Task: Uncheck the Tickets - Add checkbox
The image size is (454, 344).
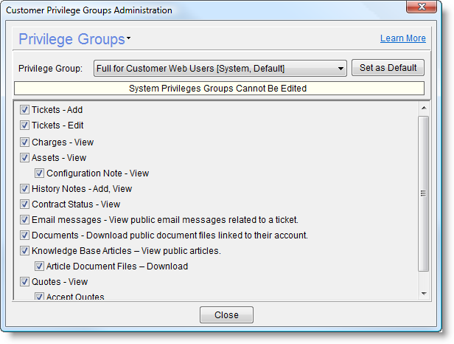Action: coord(24,110)
